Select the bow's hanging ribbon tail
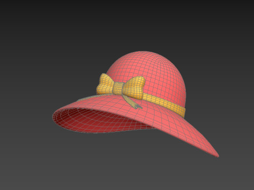Screen dimensions: 254x190 [131, 101]
